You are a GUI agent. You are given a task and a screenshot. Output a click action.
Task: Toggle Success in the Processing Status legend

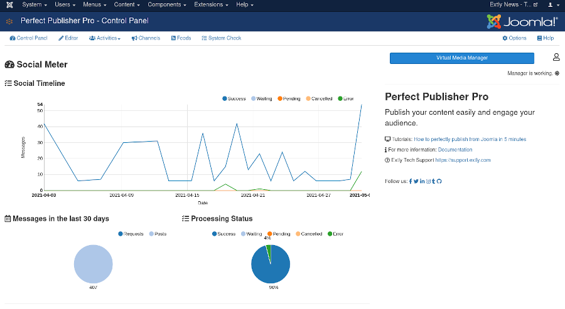coord(223,234)
